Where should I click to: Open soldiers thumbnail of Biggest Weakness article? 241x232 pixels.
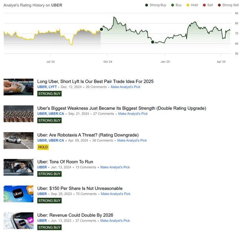[18, 114]
